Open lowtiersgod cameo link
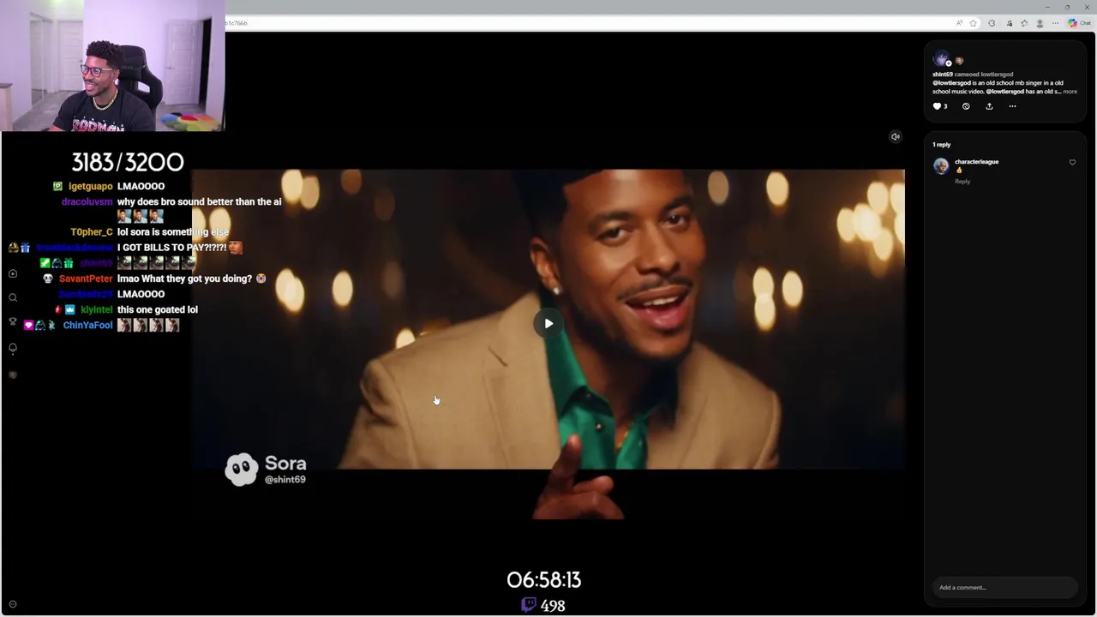 pos(997,75)
